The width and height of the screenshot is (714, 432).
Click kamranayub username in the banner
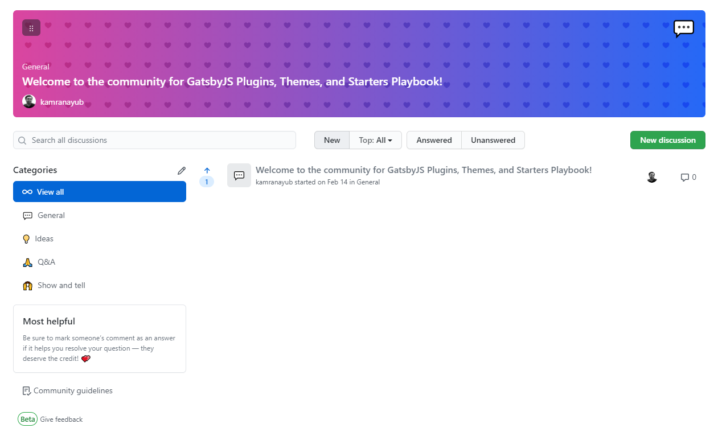point(62,102)
